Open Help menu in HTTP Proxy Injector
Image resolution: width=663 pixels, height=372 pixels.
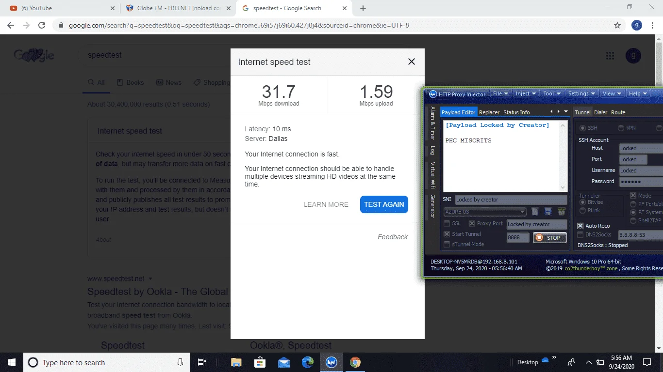(x=638, y=93)
